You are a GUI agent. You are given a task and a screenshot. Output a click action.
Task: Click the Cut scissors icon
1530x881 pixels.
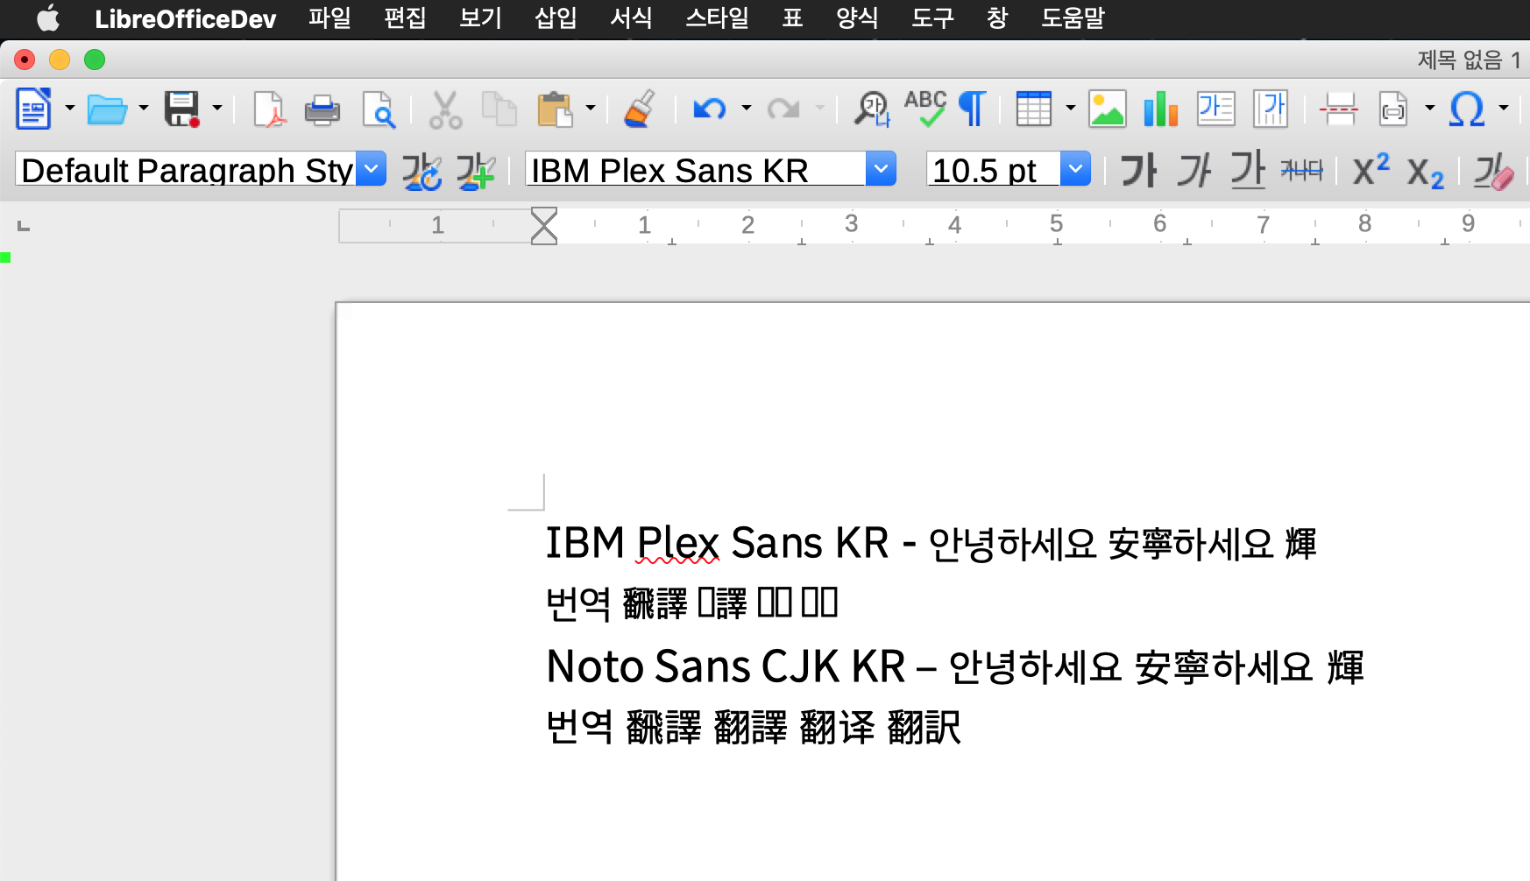pyautogui.click(x=445, y=109)
